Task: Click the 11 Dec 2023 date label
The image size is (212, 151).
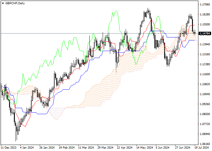Action: (8, 147)
